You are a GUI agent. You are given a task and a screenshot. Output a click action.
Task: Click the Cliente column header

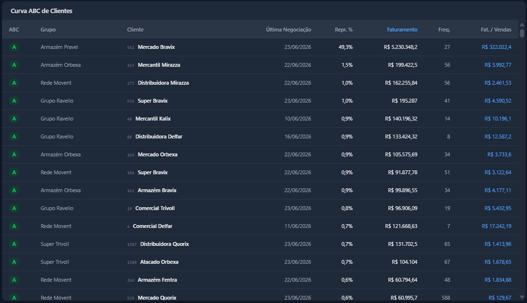135,30
